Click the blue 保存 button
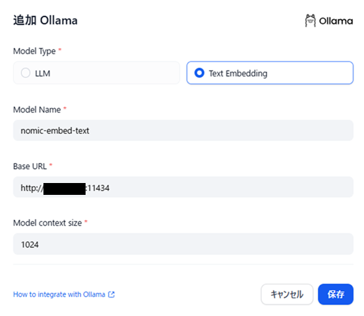This screenshot has width=364, height=316. [x=336, y=294]
